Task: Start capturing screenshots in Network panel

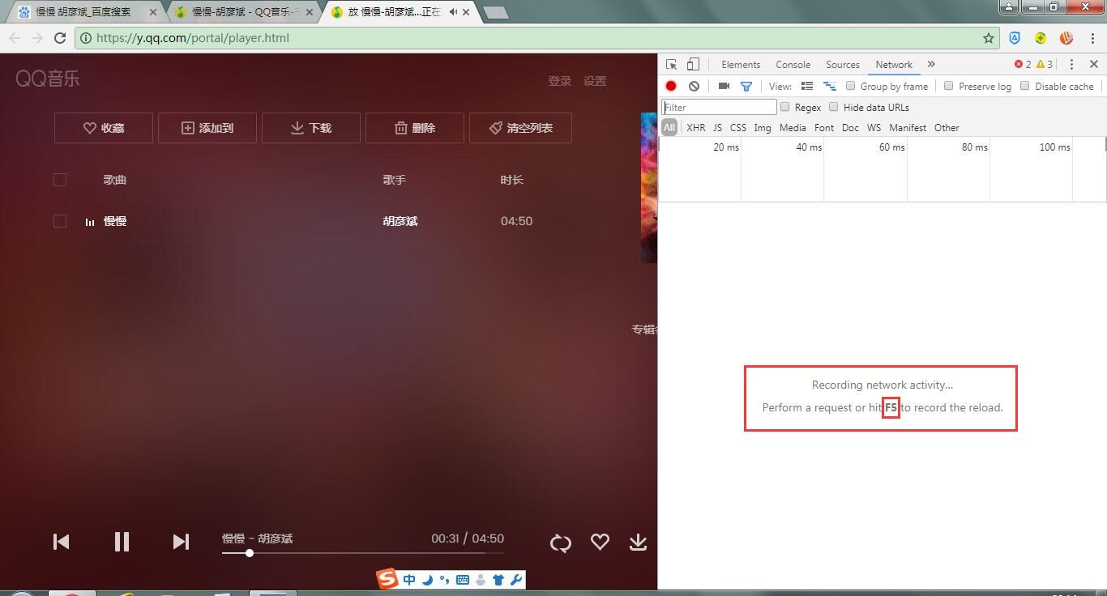Action: click(x=724, y=86)
